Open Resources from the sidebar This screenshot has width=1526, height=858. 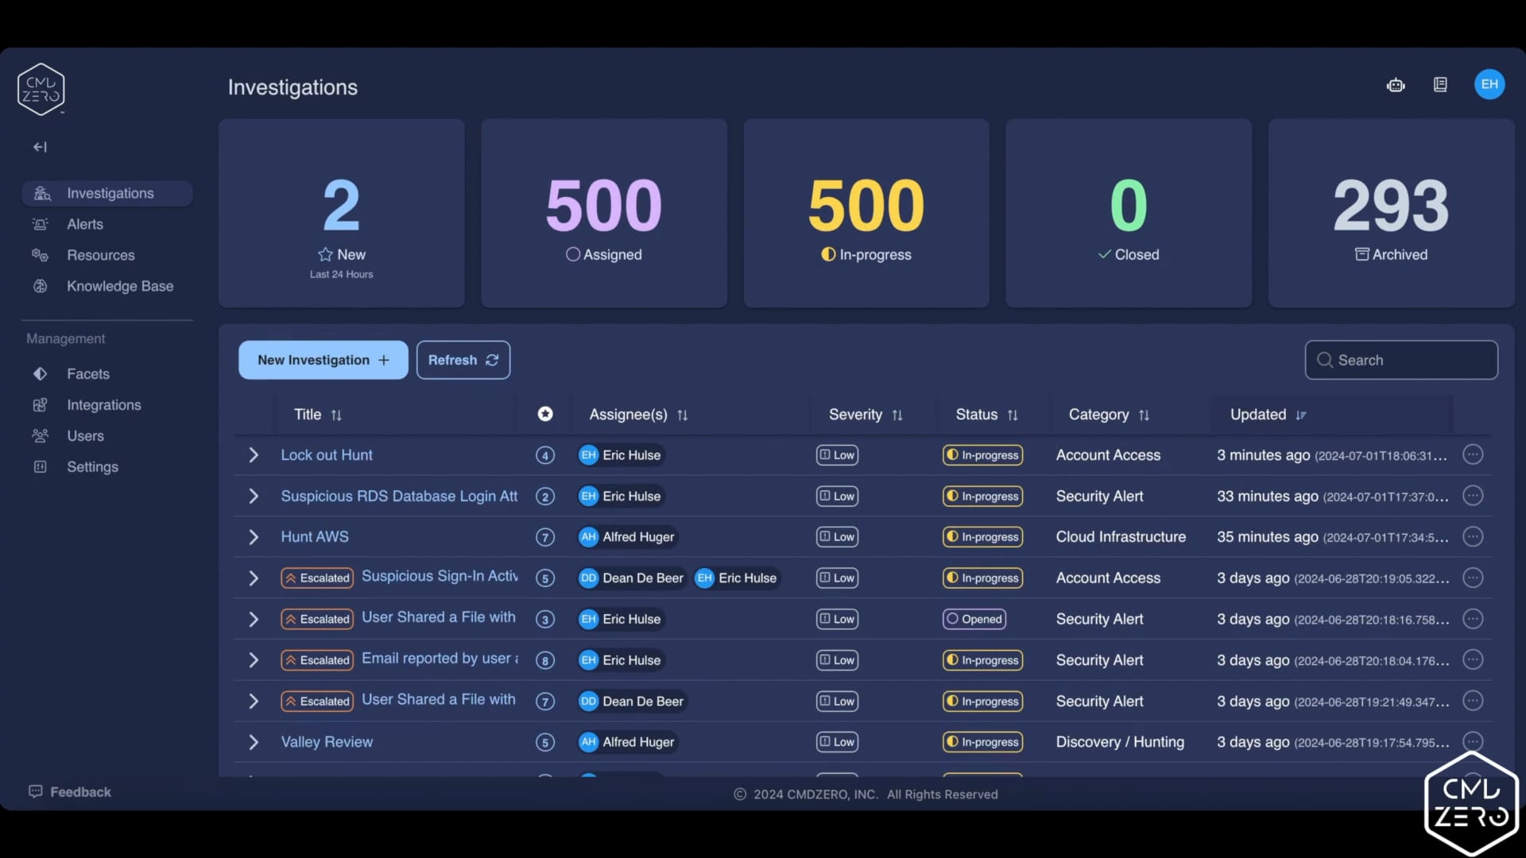(x=100, y=255)
